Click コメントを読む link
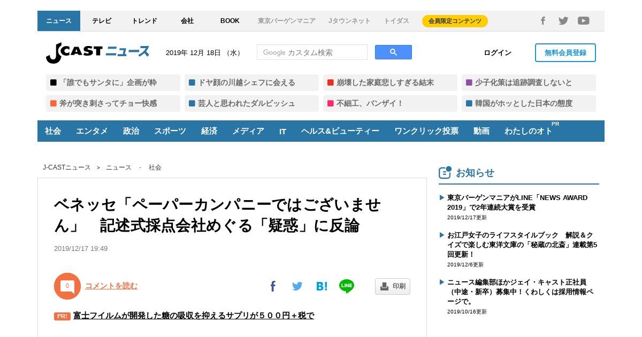This screenshot has height=337, width=642. pyautogui.click(x=111, y=286)
